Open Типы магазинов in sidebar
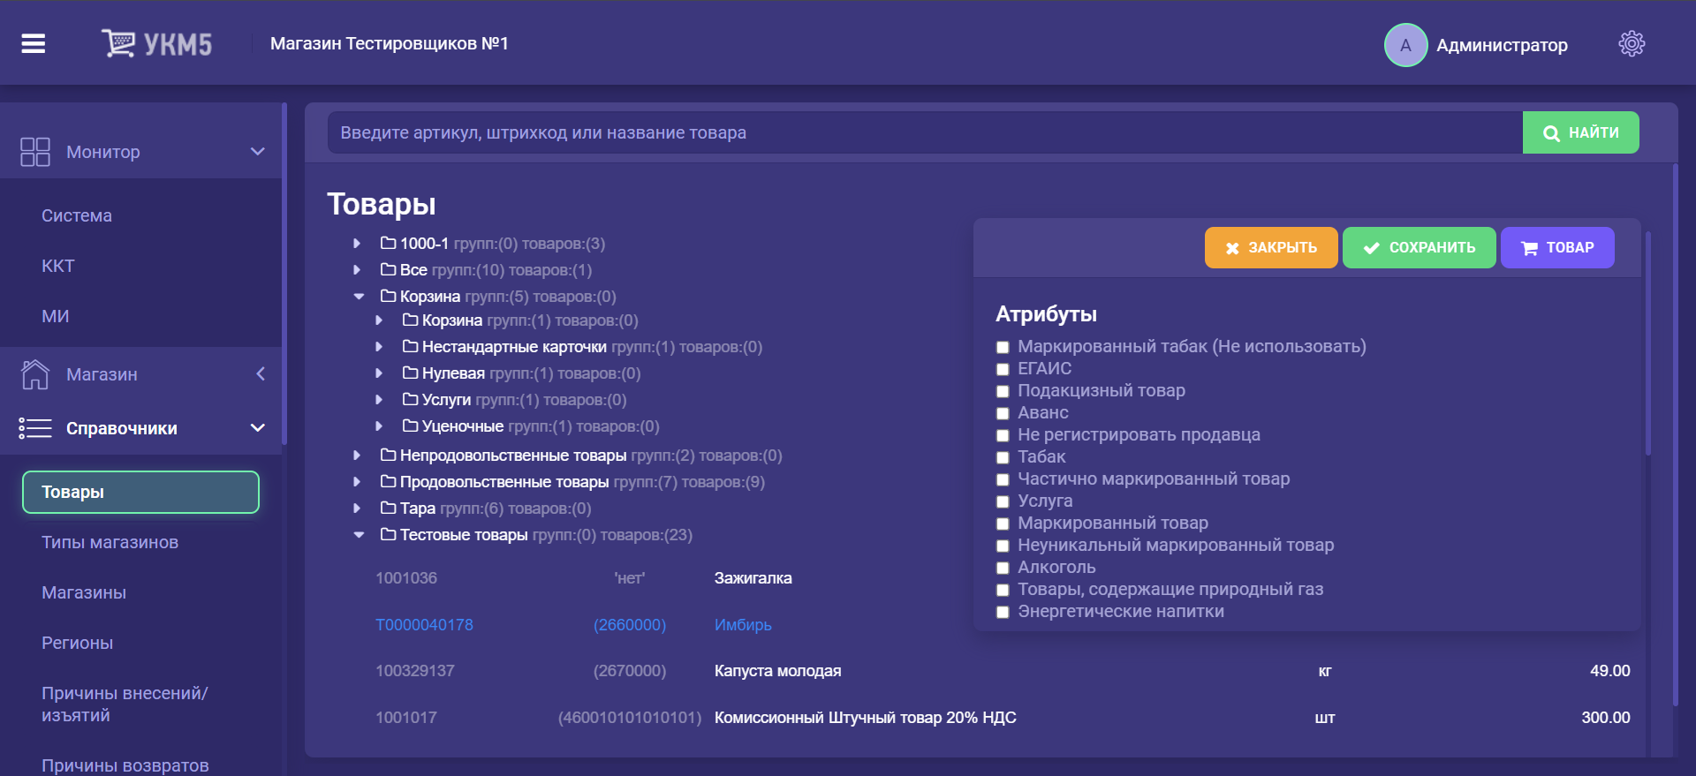The image size is (1696, 776). tap(110, 542)
